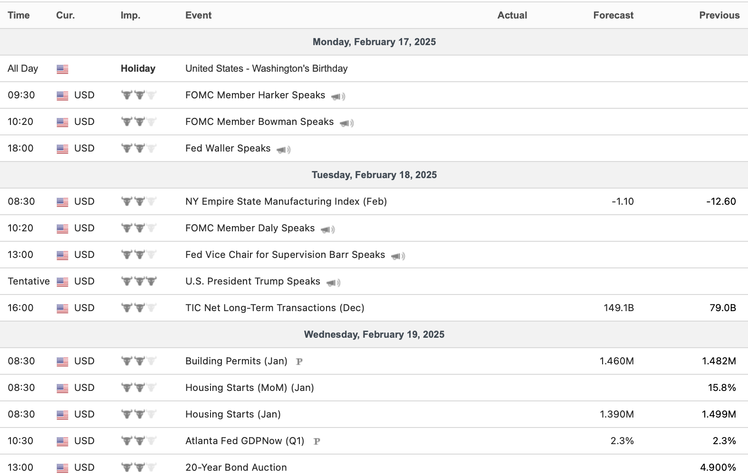
Task: Open FOMC Member Harker Speaks event
Action: (255, 95)
